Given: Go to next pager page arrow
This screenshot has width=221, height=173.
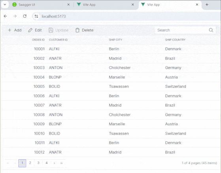Looking at the screenshot, I should click(x=54, y=163).
